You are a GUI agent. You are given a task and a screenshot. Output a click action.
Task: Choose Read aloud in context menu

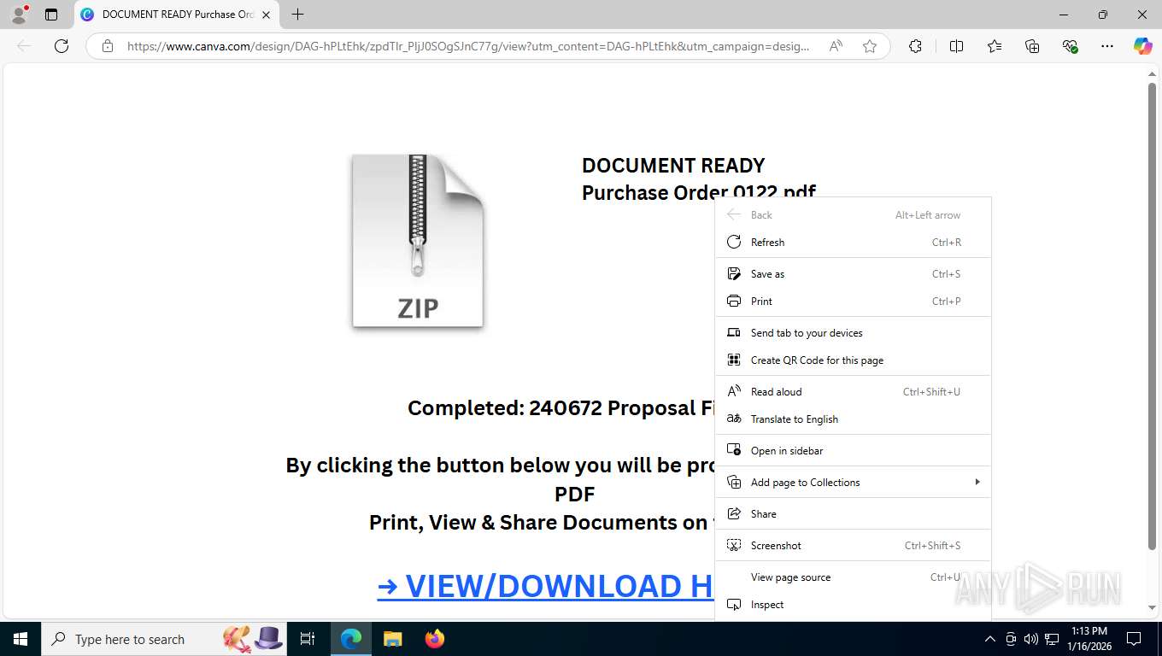click(853, 392)
